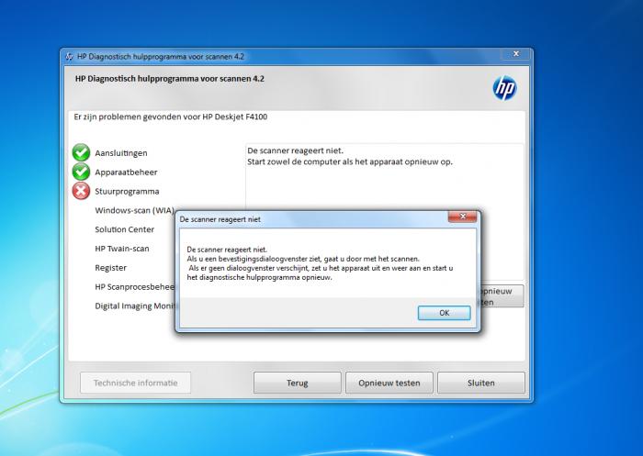
Task: Click the Opnieuw testen button
Action: [389, 383]
